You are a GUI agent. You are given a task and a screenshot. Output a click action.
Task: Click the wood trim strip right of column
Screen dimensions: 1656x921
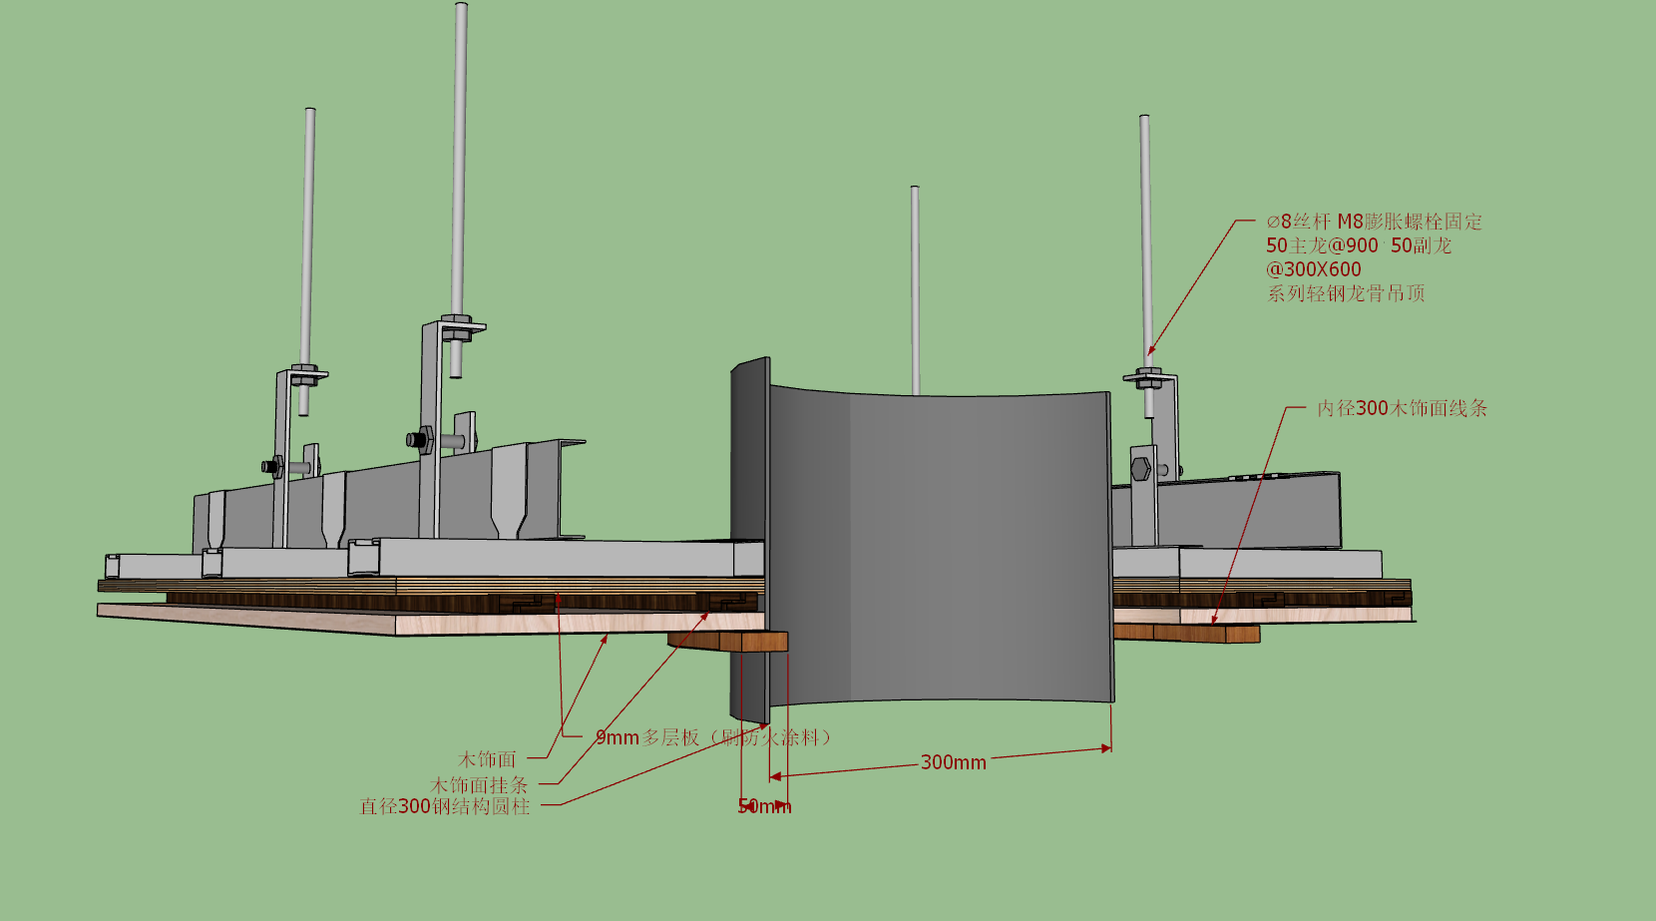click(1186, 633)
